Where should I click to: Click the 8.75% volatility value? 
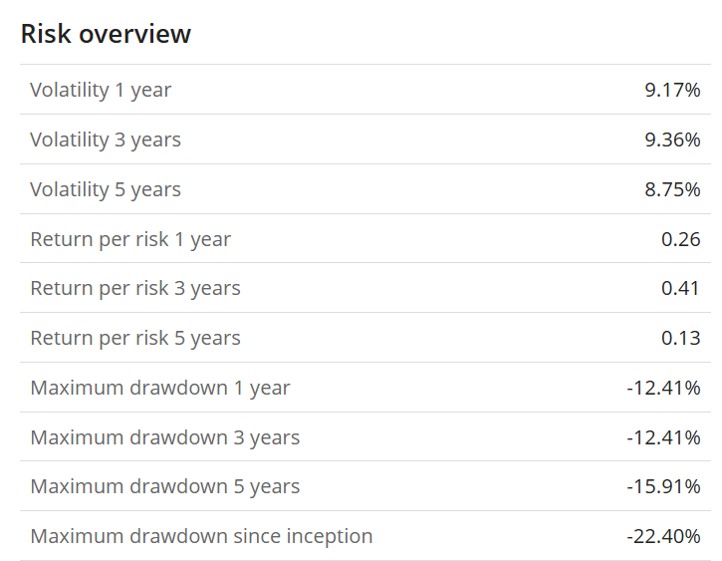click(x=672, y=189)
